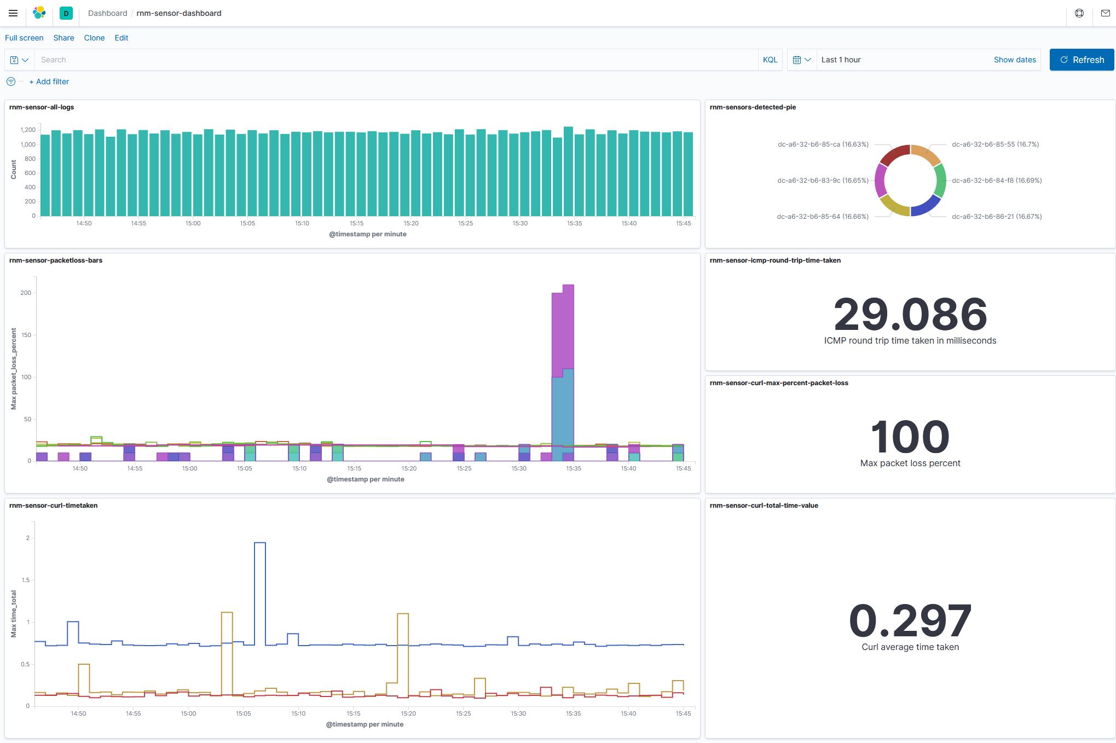Click the magenta pie slice

pyautogui.click(x=880, y=181)
